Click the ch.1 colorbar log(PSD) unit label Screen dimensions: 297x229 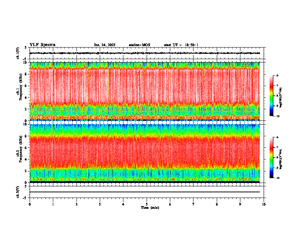pos(281,98)
